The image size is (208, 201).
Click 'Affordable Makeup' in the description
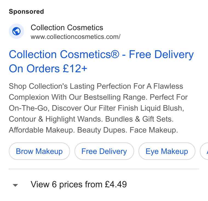pyautogui.click(x=41, y=130)
